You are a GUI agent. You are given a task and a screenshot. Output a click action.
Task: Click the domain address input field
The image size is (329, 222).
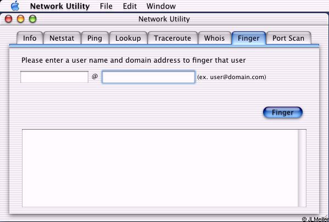148,77
